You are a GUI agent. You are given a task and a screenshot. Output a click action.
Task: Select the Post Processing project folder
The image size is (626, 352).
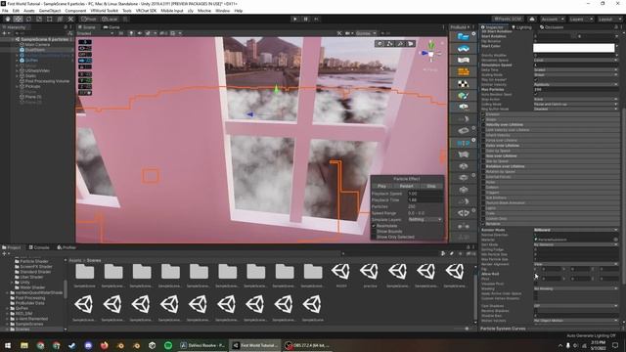[x=30, y=298]
